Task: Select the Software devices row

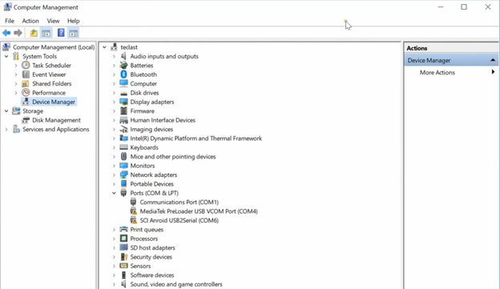Action: [x=152, y=275]
